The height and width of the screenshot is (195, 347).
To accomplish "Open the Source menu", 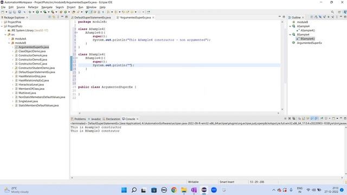I will point(21,7).
